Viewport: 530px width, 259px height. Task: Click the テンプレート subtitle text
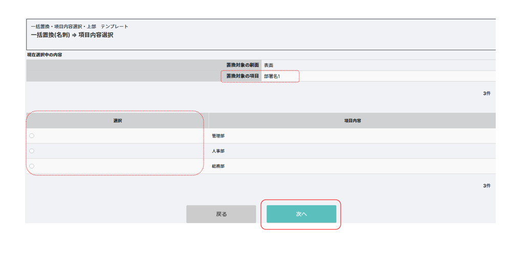[115, 27]
